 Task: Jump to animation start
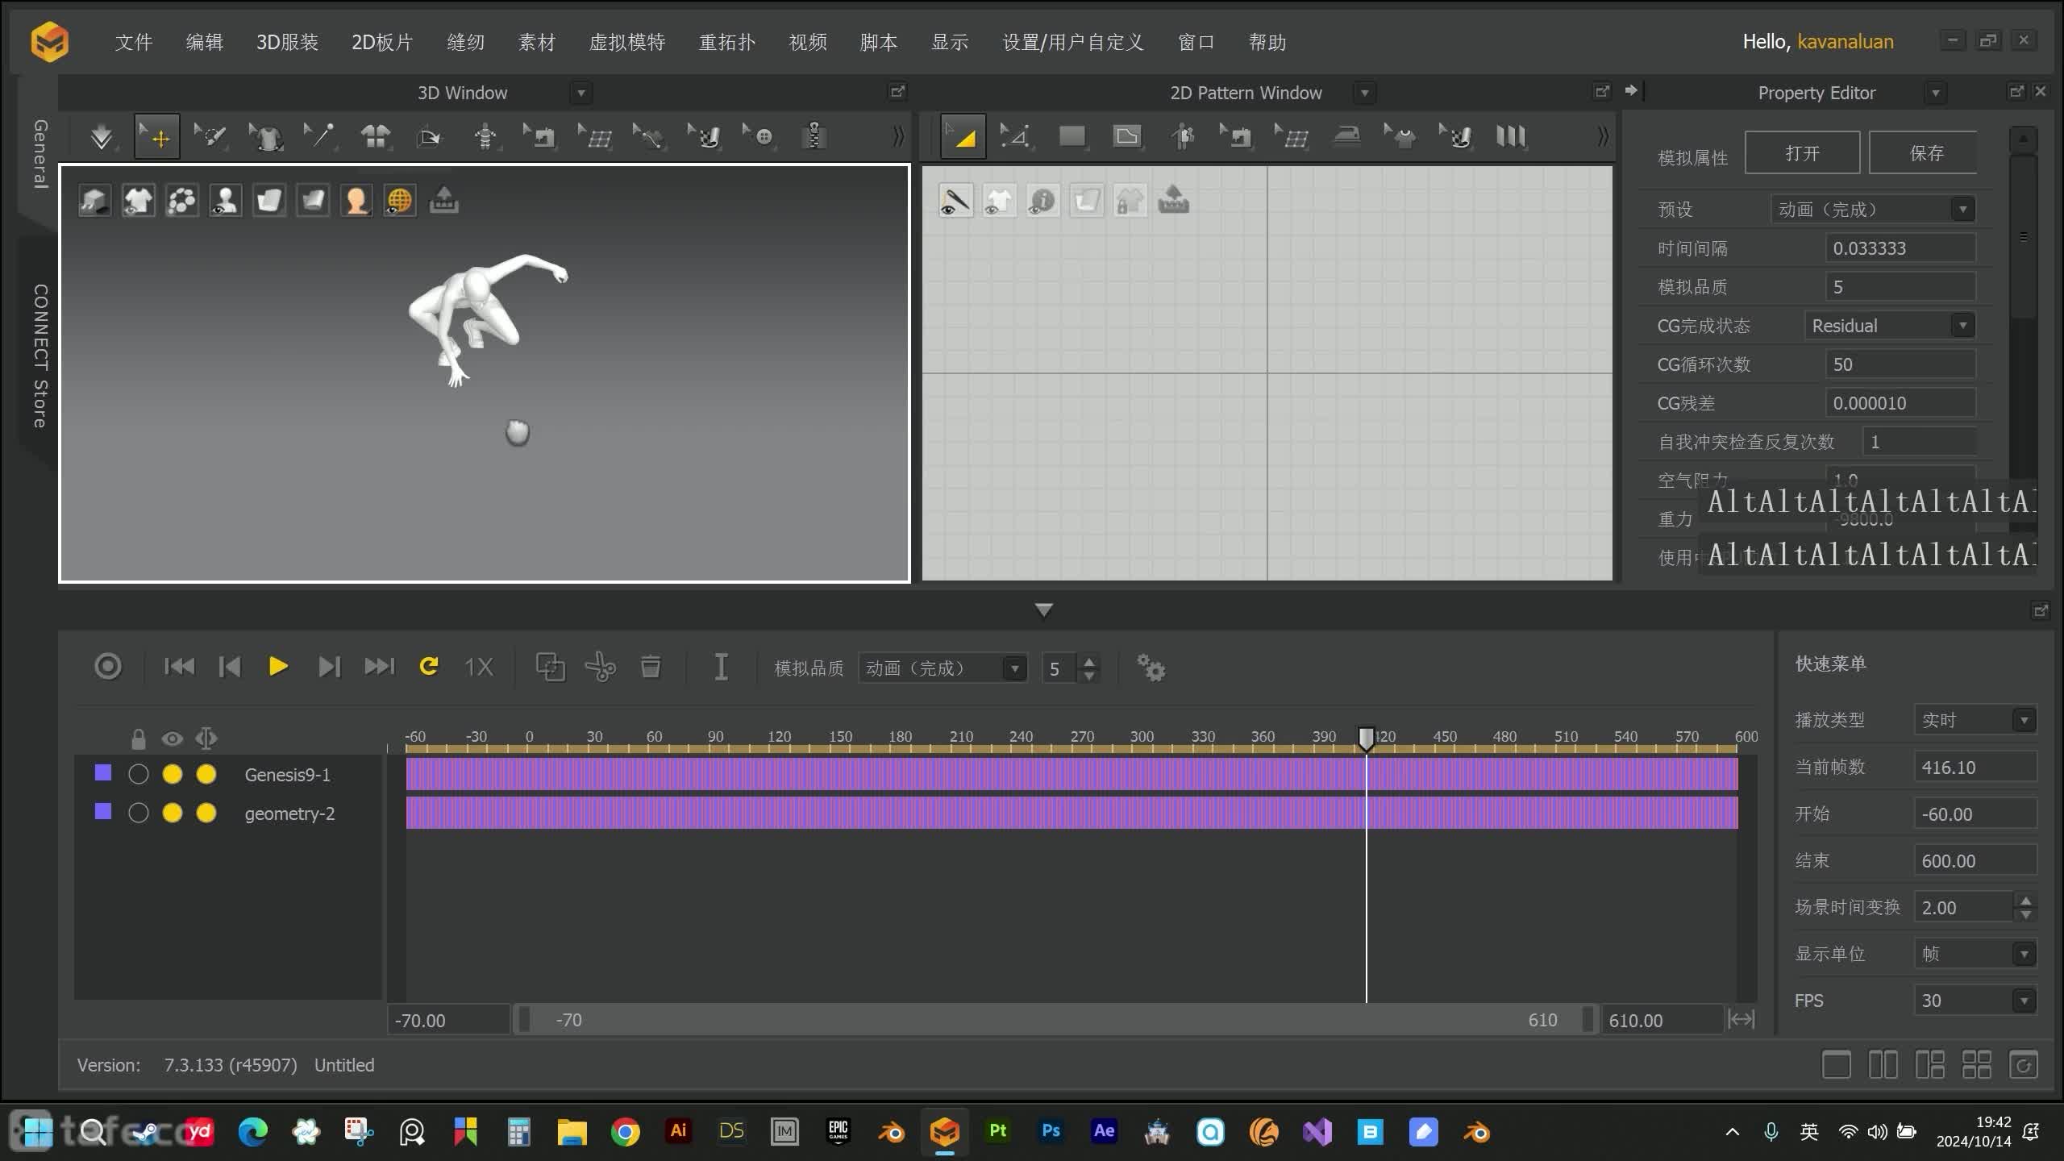(x=179, y=667)
